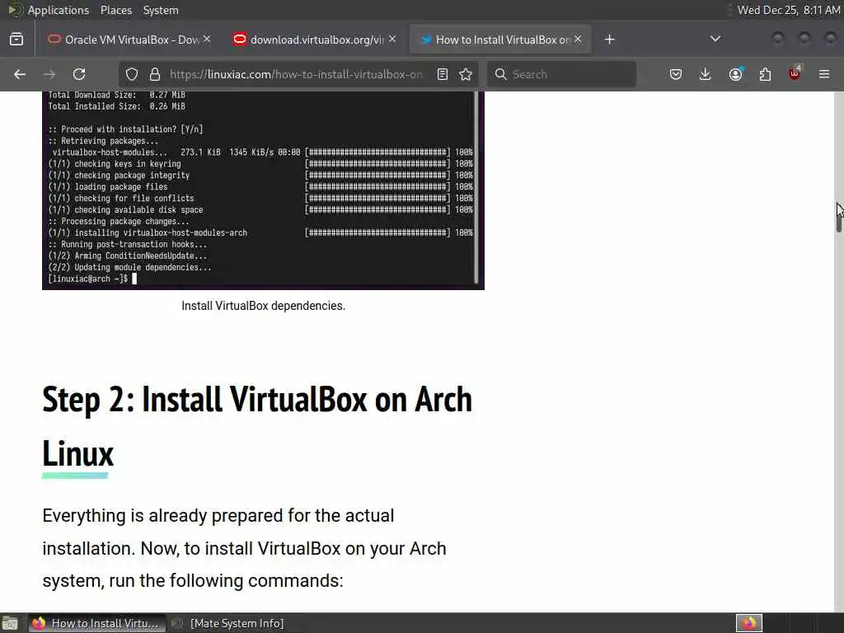
Task: Click the terminal screenshot image
Action: pyautogui.click(x=263, y=190)
